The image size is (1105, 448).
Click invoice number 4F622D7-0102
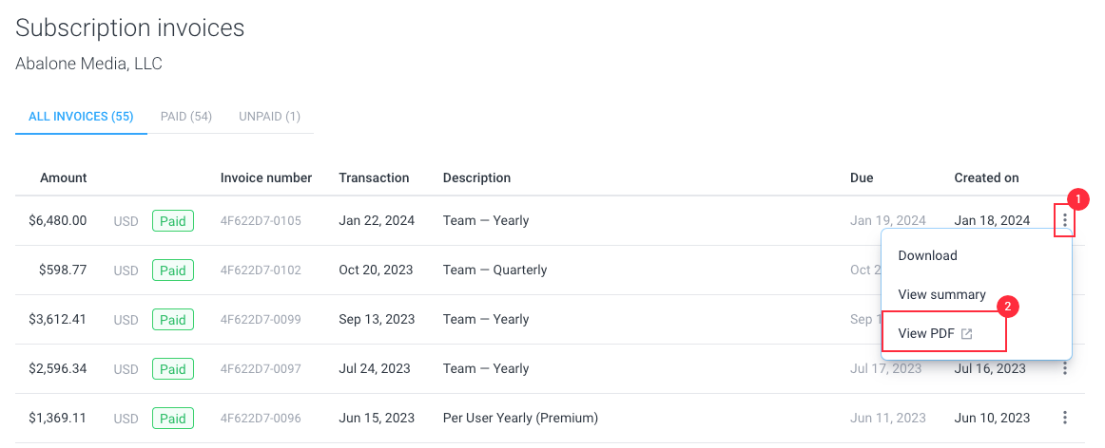261,271
